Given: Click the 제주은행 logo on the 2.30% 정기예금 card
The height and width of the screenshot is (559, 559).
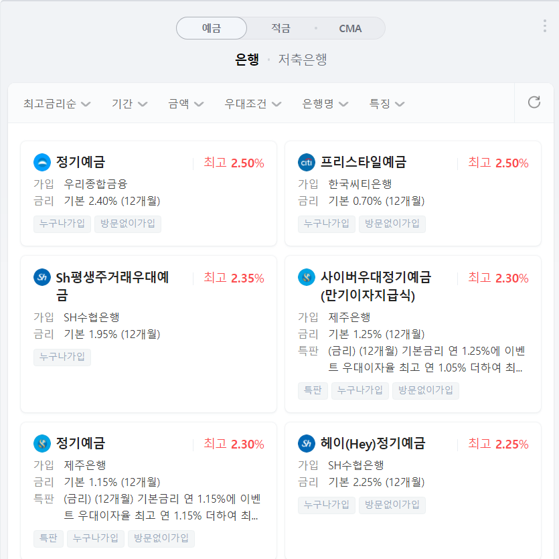Looking at the screenshot, I should (42, 443).
